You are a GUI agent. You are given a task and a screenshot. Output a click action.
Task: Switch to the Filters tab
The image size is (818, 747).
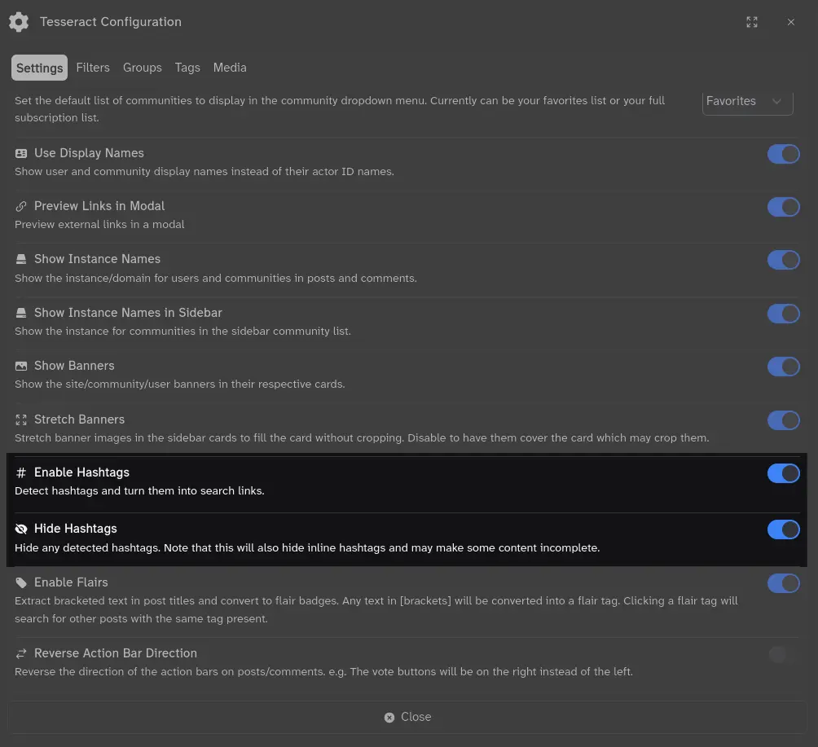(93, 68)
